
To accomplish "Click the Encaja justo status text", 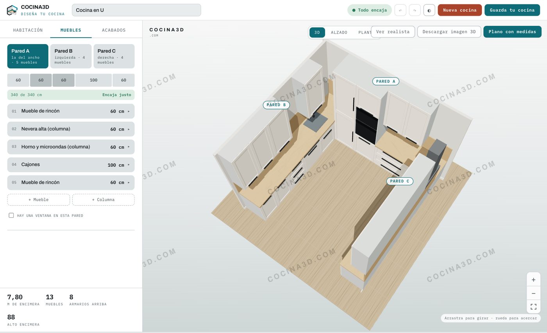I will [x=116, y=95].
